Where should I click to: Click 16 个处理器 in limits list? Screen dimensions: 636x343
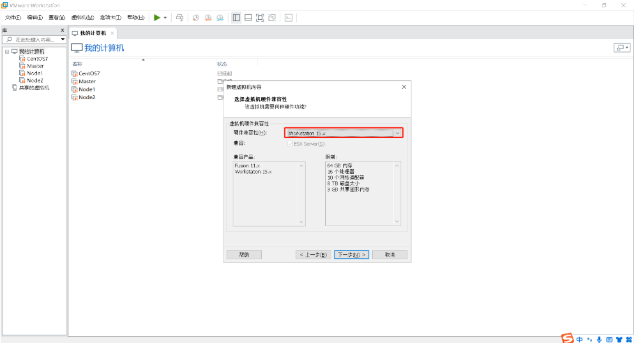click(x=341, y=172)
